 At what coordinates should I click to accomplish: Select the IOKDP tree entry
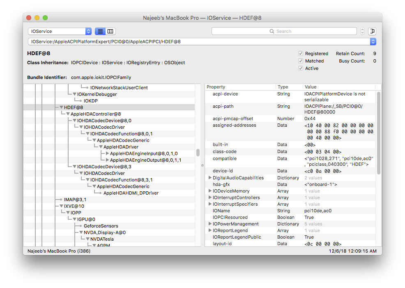[x=91, y=101]
